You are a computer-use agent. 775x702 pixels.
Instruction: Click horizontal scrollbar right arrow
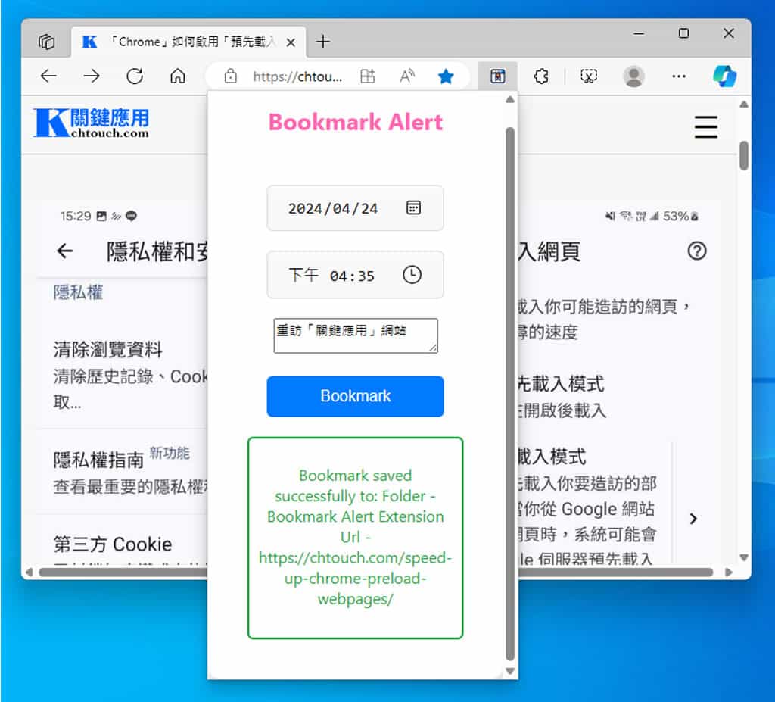point(728,573)
